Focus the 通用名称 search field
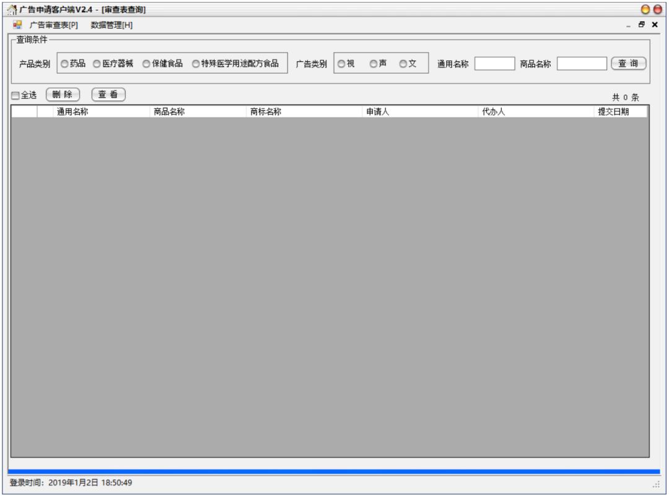The image size is (669, 496). [494, 64]
